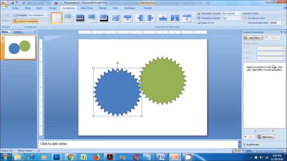Image resolution: width=287 pixels, height=161 pixels.
Task: Apply the Wipe Up transition effect
Action: (x=163, y=18)
